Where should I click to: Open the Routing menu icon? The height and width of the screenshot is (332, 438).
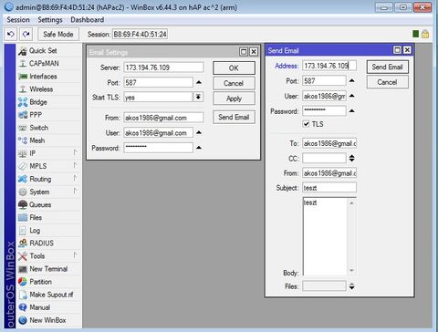click(x=23, y=179)
